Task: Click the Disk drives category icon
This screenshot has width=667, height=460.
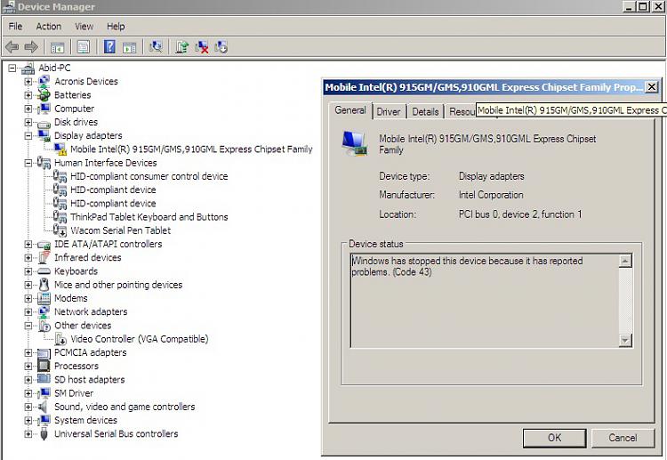Action: click(44, 123)
